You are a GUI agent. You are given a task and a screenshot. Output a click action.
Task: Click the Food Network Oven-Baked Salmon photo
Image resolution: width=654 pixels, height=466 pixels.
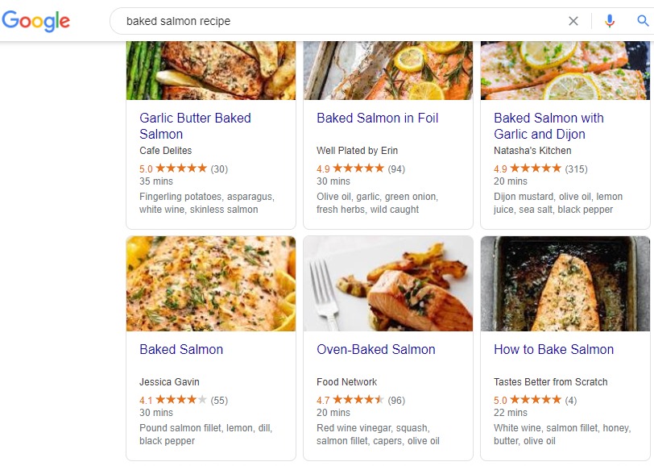coord(388,284)
